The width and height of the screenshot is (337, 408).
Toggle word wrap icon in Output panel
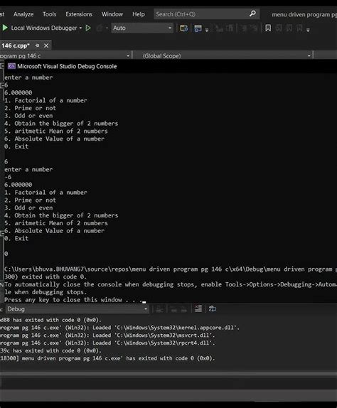213,309
